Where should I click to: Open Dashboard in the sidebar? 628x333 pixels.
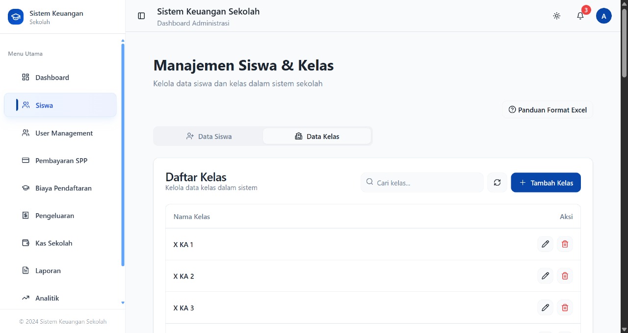pyautogui.click(x=60, y=78)
